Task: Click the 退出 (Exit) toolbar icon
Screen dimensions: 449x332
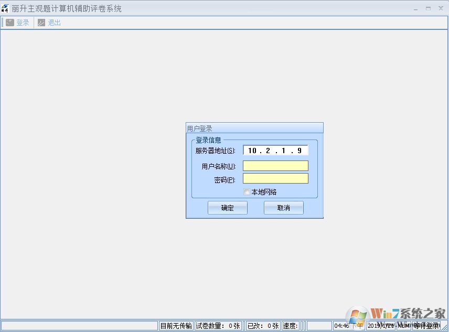Action: 41,23
